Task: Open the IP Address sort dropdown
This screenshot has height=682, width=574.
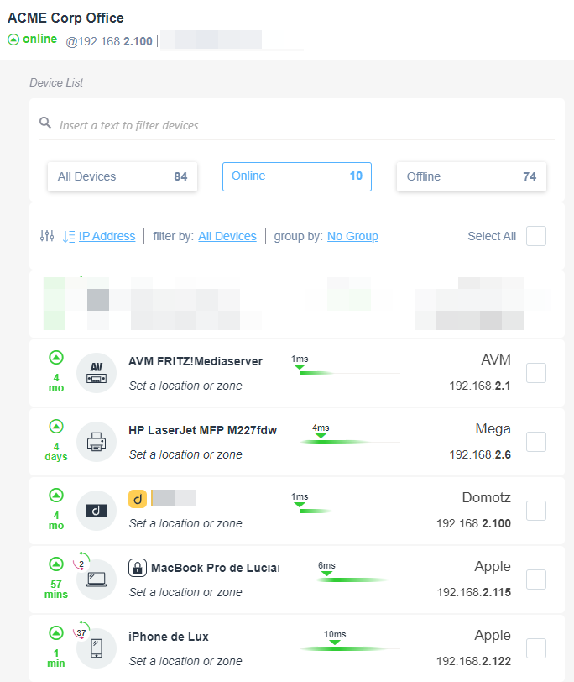Action: pos(107,236)
